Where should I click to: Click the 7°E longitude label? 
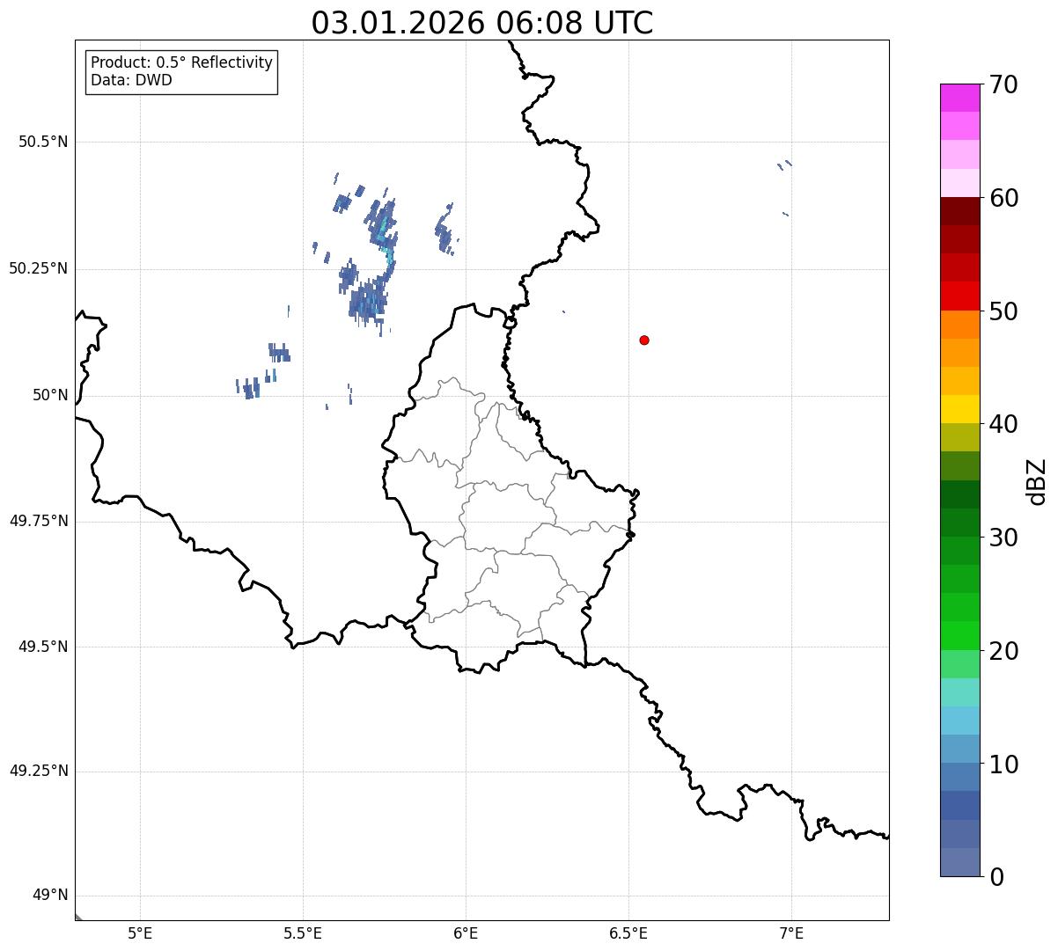(791, 933)
